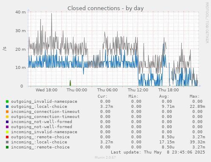Click the Thu 06:00 x-axis label
The width and height of the screenshot is (211, 162).
coord(107,90)
